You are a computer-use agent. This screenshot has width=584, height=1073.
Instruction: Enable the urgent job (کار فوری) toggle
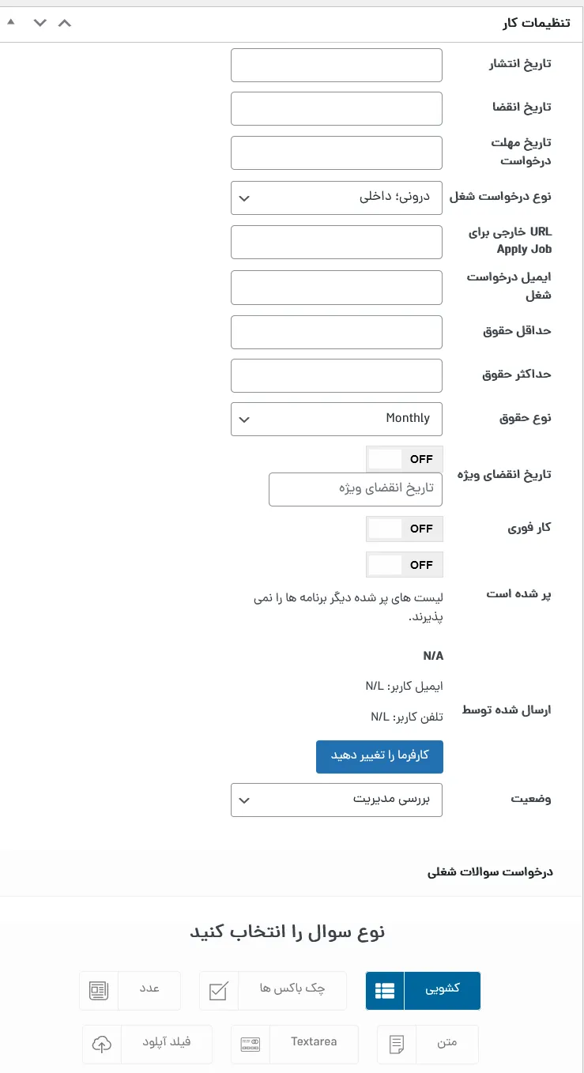(x=405, y=529)
